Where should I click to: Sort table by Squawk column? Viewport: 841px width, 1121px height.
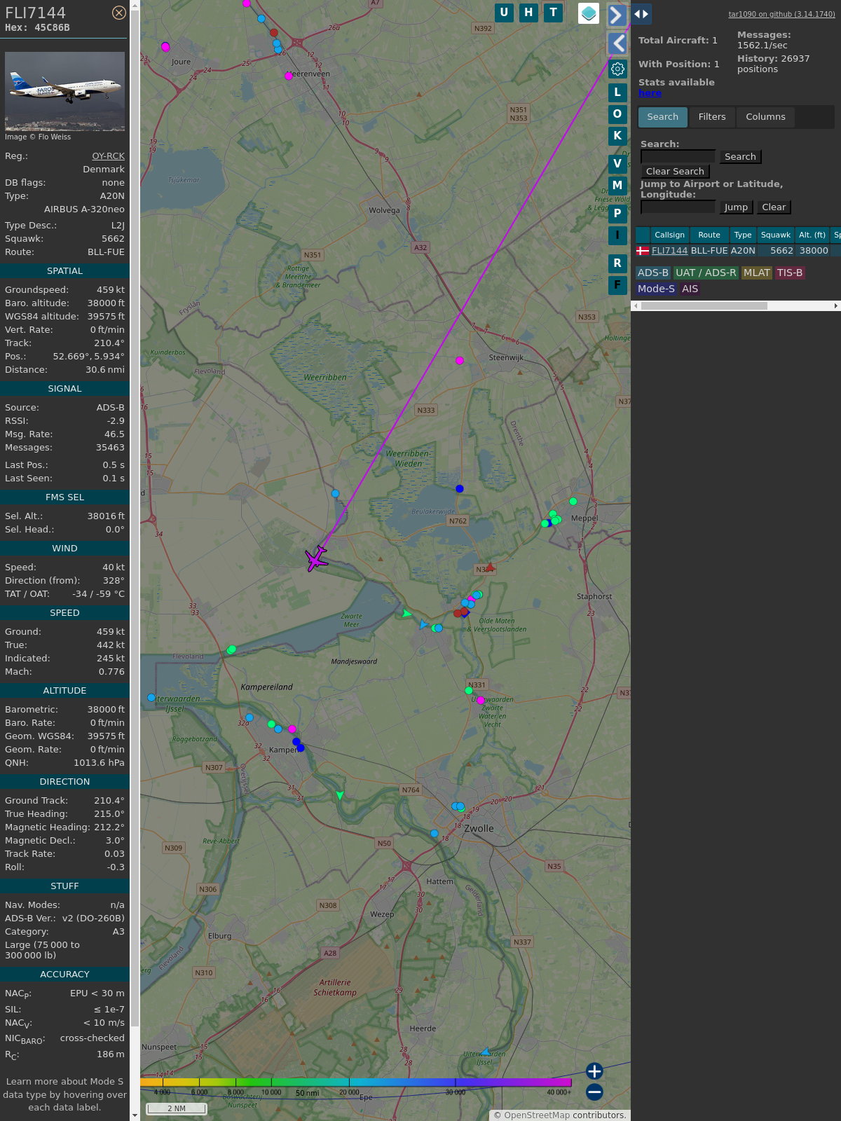776,235
